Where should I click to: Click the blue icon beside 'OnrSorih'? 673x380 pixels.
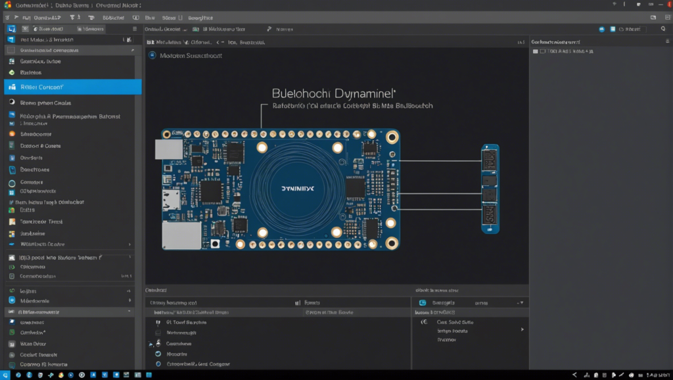coord(12,158)
